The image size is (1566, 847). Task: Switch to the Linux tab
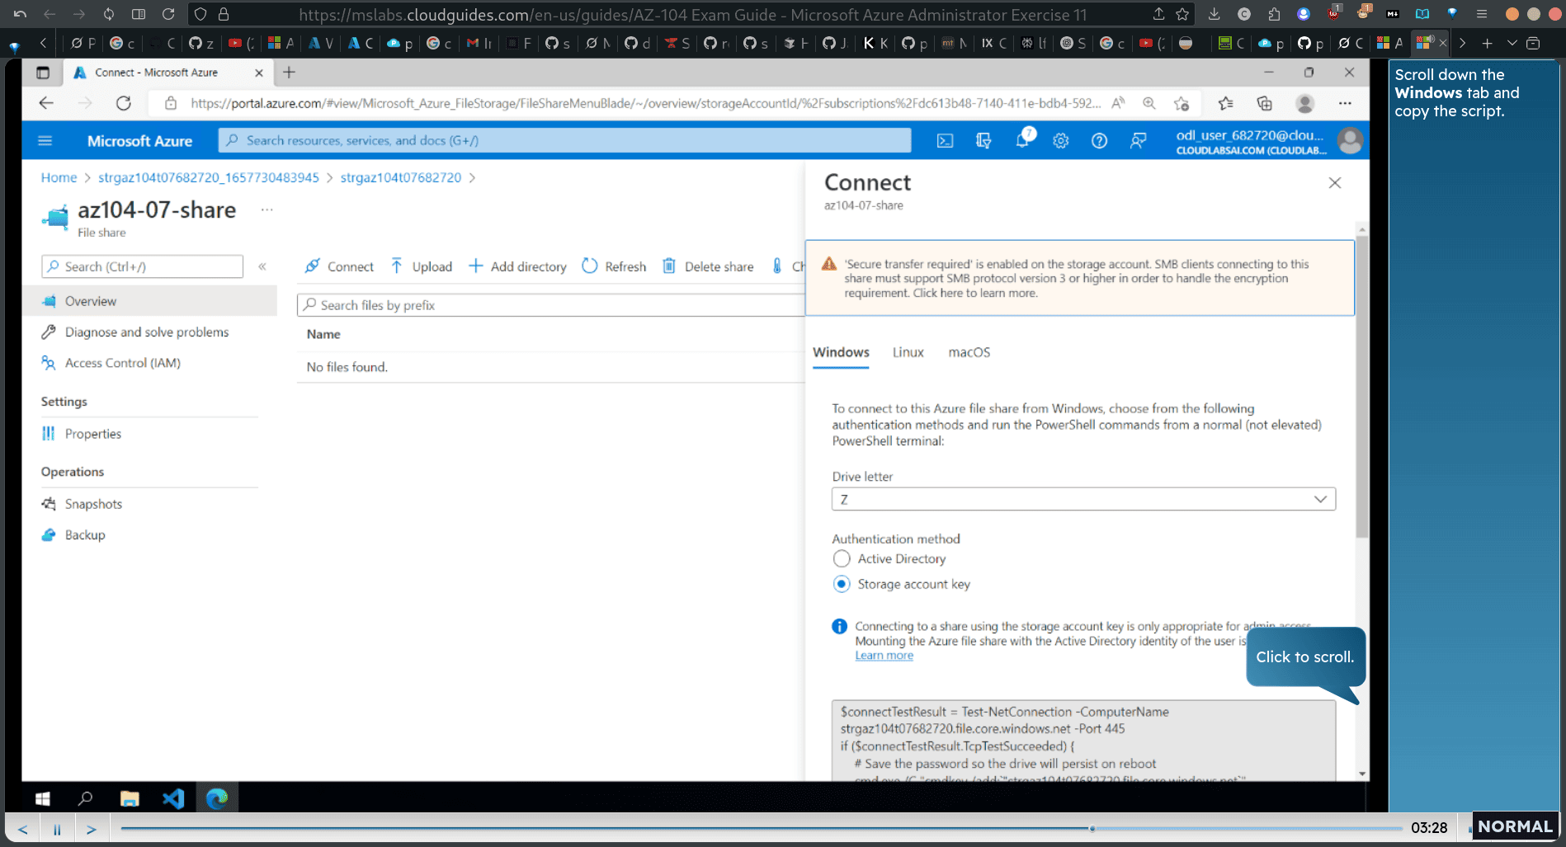[908, 352]
